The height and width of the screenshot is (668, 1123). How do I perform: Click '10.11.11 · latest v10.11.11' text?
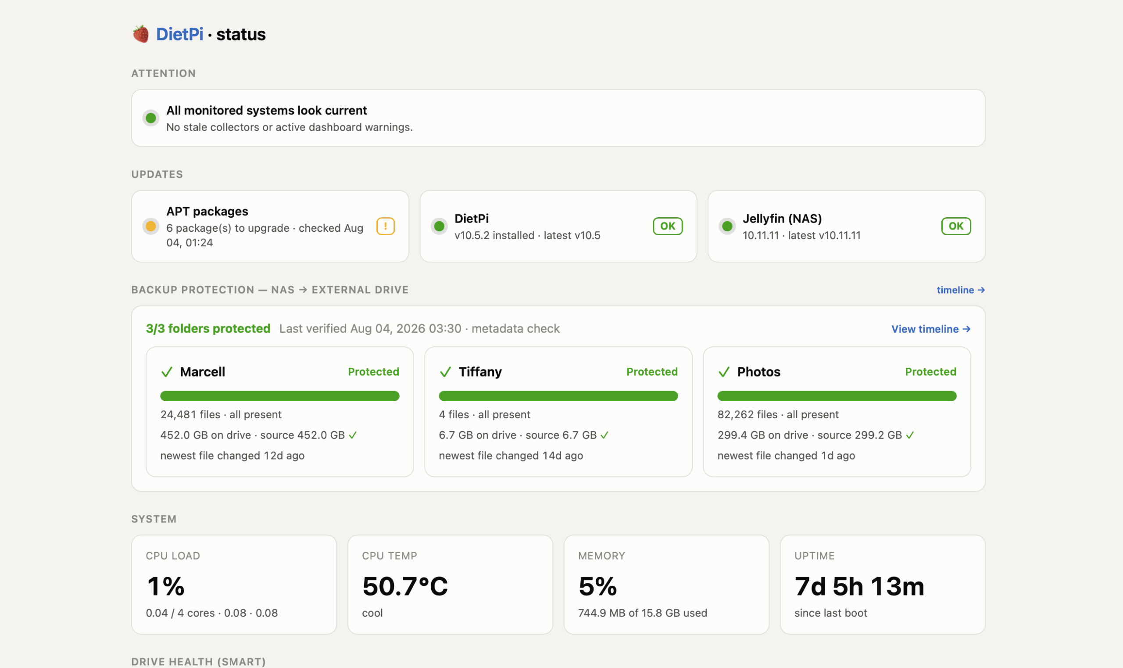(801, 235)
